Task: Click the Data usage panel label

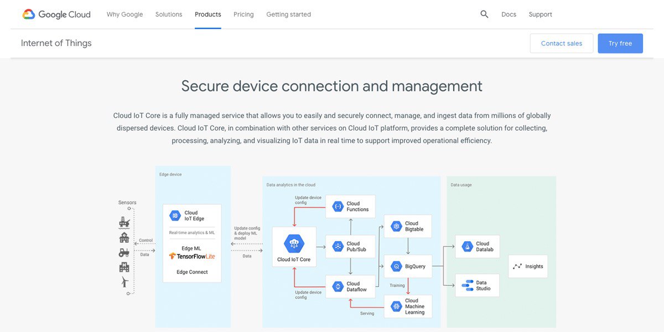Action: (461, 185)
